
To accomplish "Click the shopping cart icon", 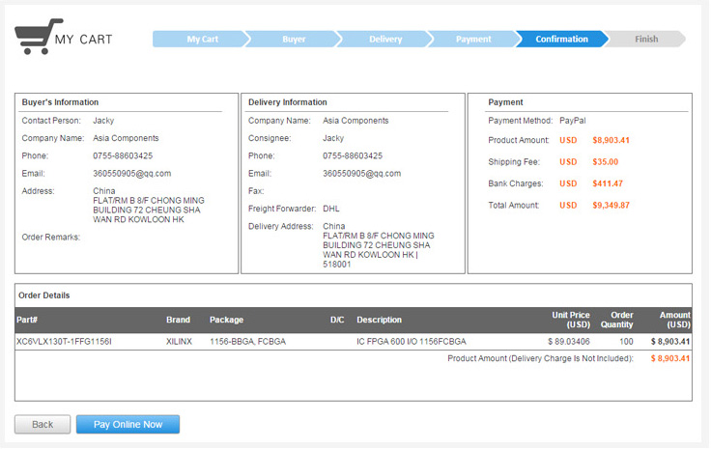I will coord(38,37).
